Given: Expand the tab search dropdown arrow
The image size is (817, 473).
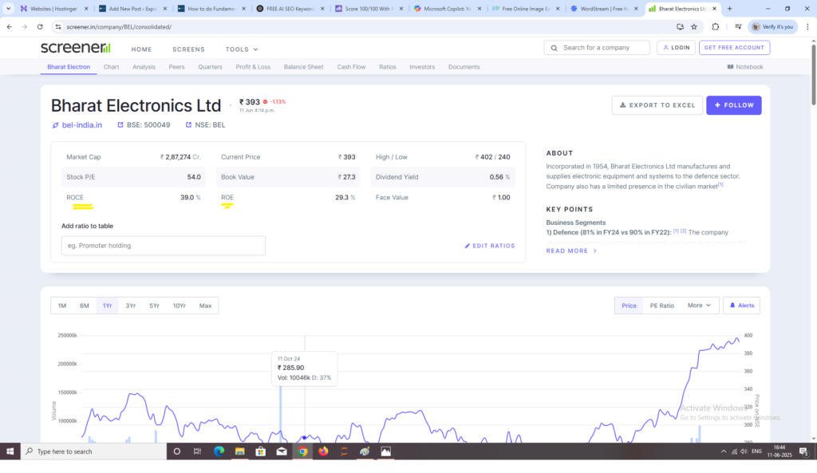Looking at the screenshot, I should (8, 8).
